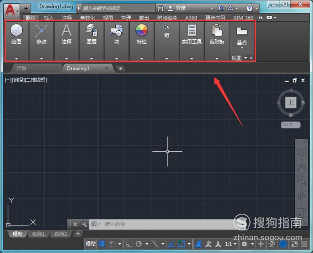Click the new drawing tab plus button
The image size is (313, 253).
click(121, 68)
